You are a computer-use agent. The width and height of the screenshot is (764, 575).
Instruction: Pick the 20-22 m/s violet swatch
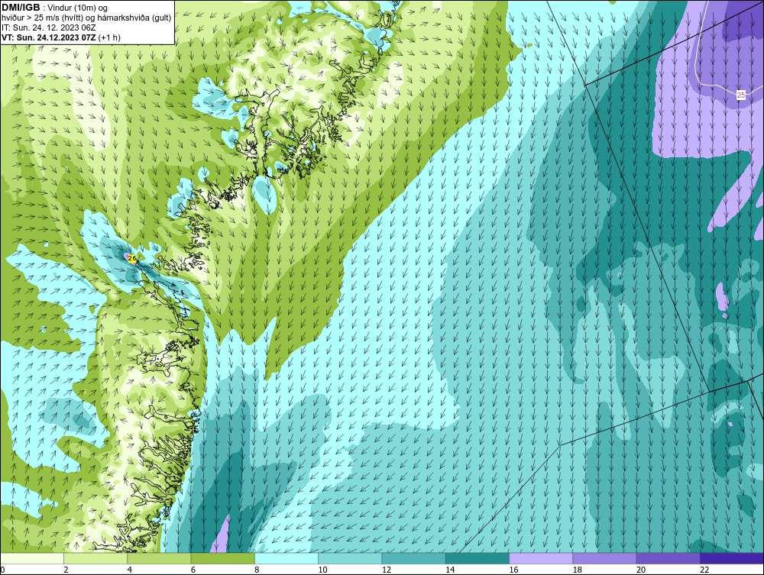668,558
